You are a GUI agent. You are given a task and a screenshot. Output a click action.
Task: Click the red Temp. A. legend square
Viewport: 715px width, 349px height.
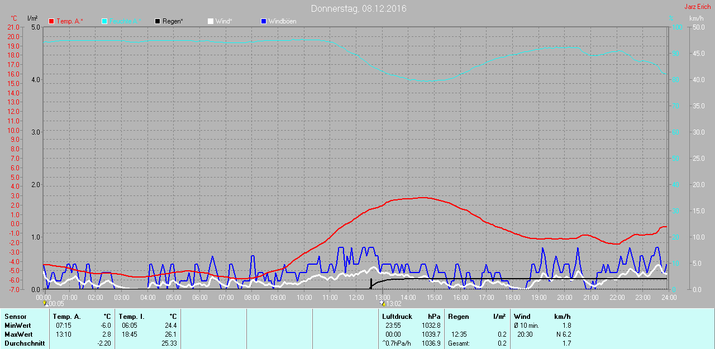click(52, 21)
